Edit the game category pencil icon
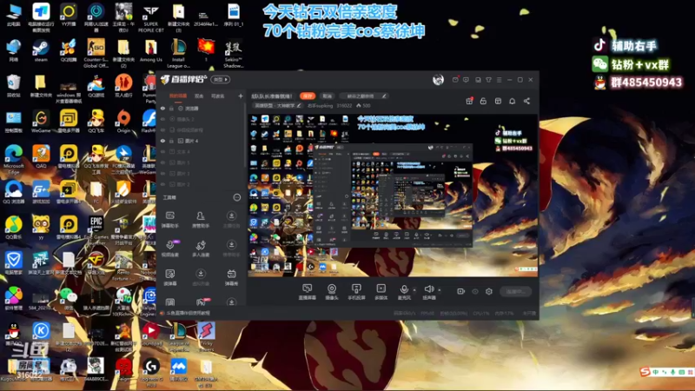The image size is (695, 391). 299,105
